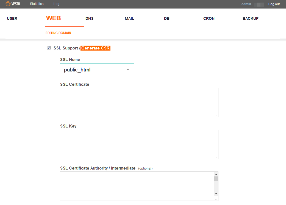Go to the MAIL section

(x=129, y=18)
